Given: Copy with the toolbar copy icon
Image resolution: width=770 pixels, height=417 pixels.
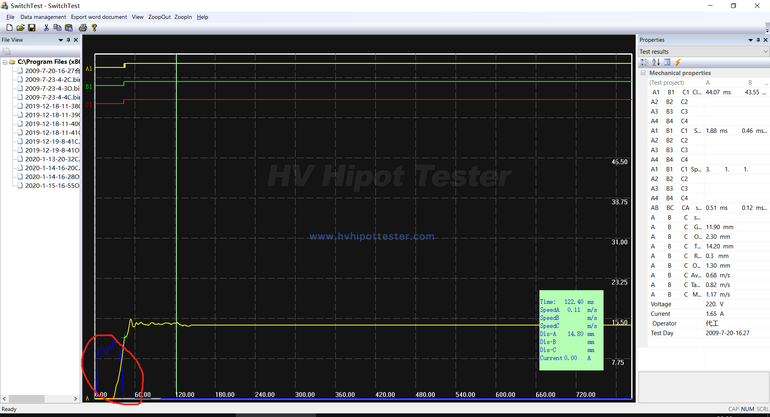Looking at the screenshot, I should pos(57,28).
